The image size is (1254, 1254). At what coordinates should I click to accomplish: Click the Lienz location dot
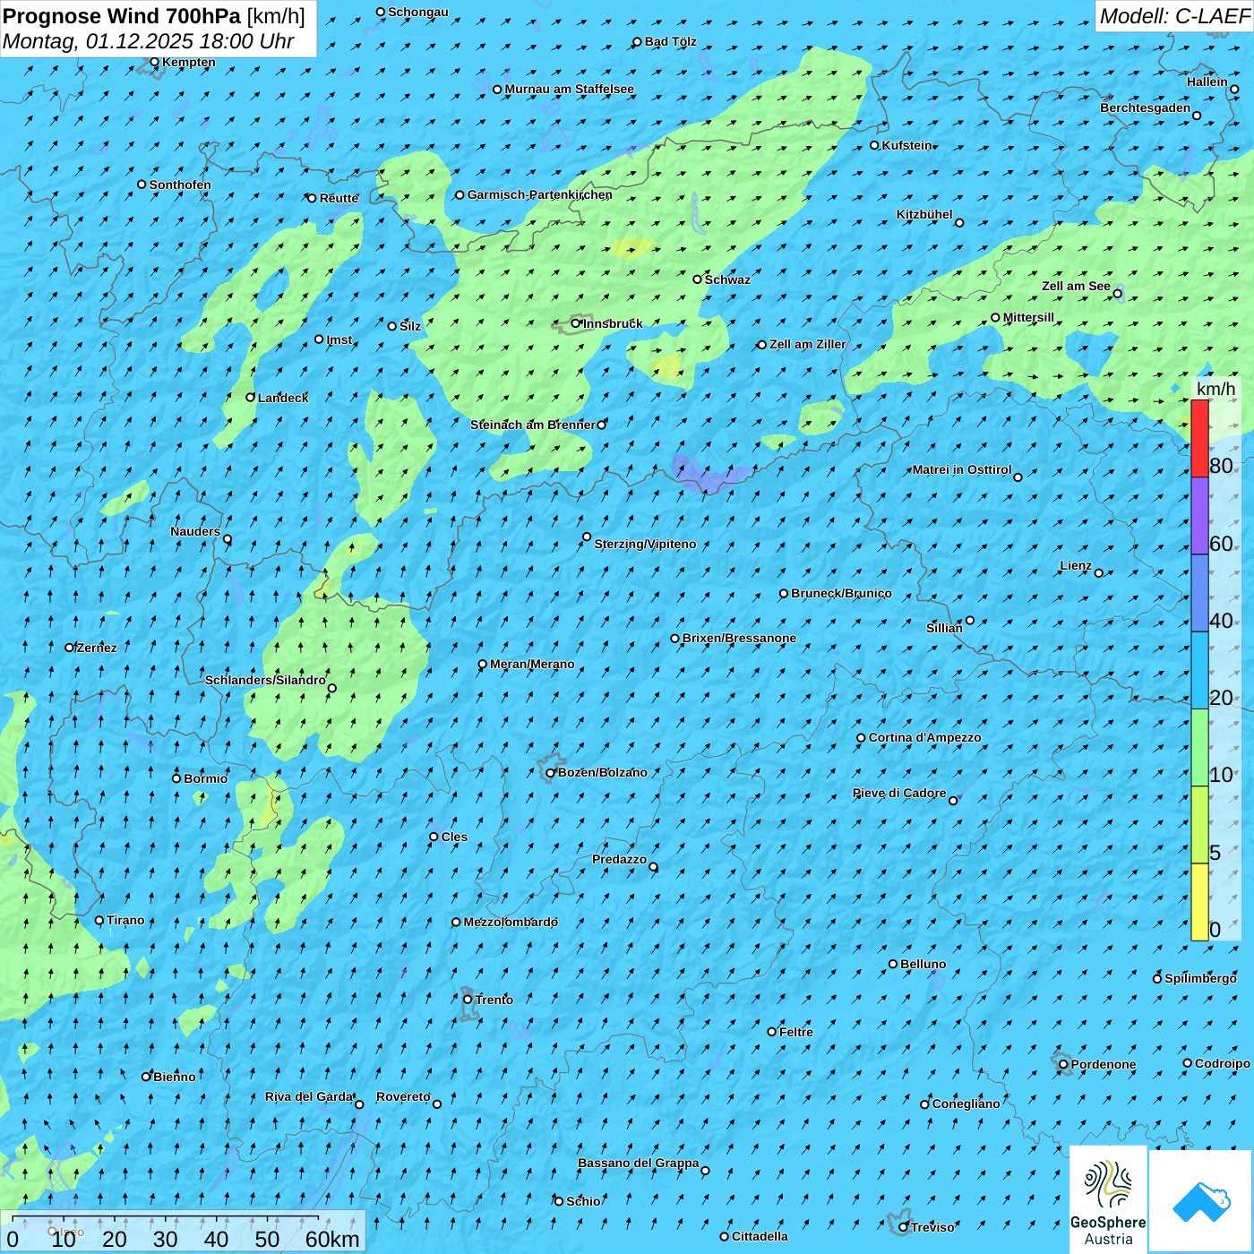[x=1099, y=573]
